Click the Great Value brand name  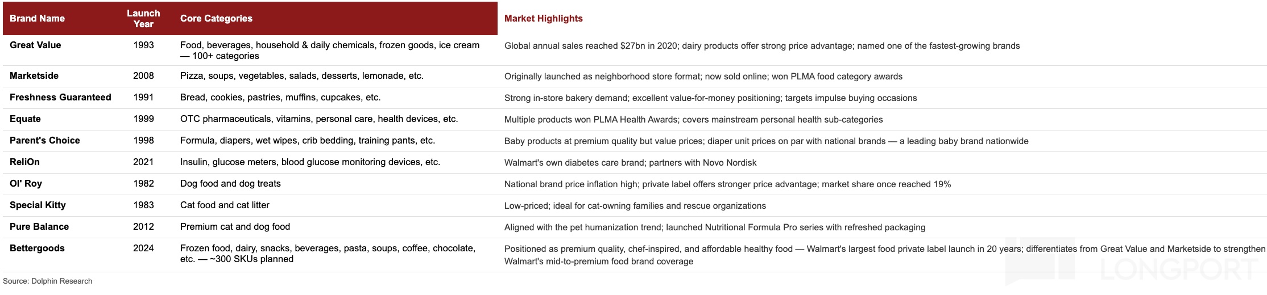tap(35, 45)
